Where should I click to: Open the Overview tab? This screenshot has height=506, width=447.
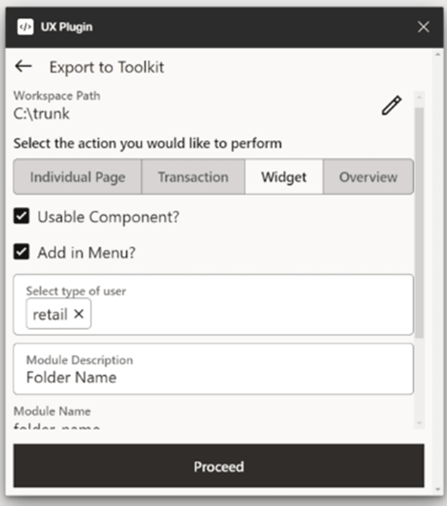[x=368, y=177]
